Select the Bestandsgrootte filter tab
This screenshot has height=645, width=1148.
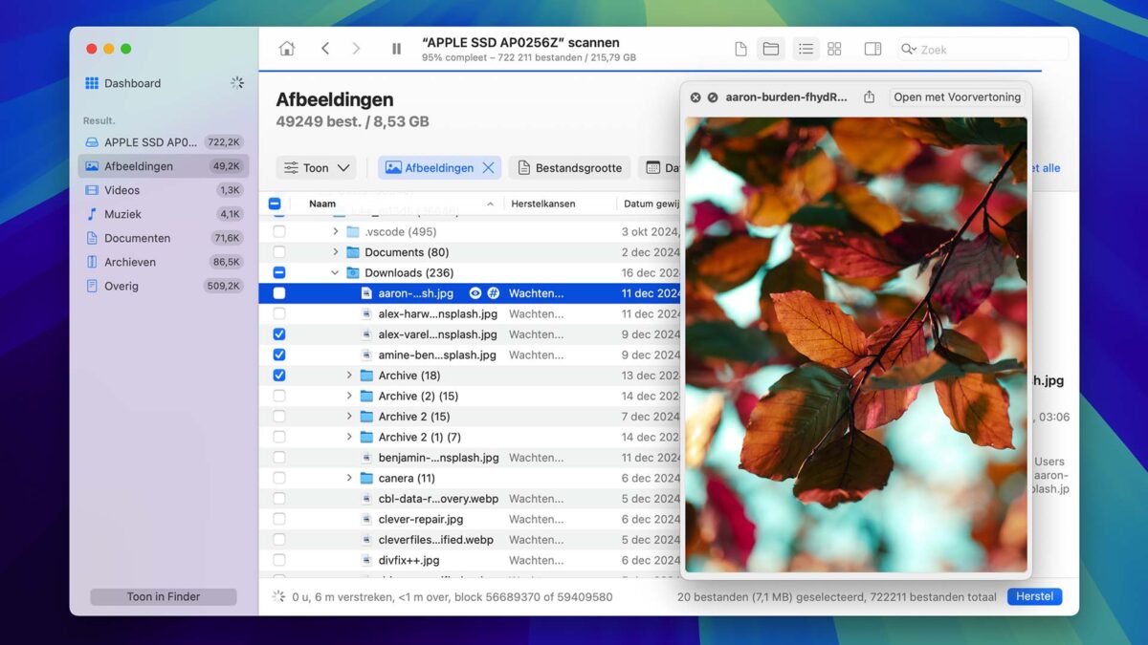(x=569, y=167)
